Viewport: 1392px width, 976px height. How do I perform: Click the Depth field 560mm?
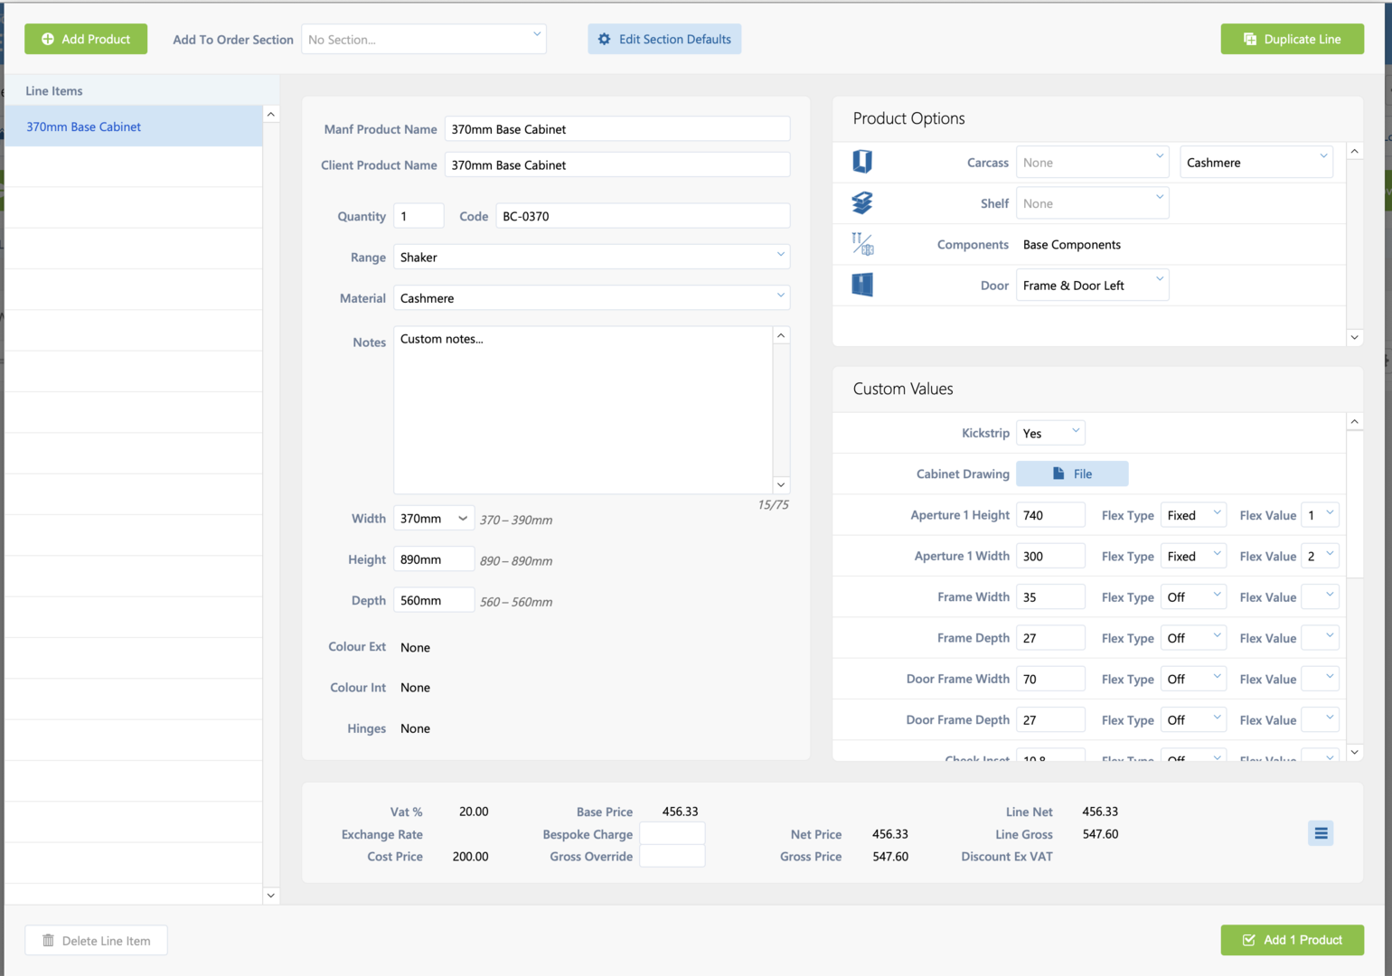tap(434, 600)
